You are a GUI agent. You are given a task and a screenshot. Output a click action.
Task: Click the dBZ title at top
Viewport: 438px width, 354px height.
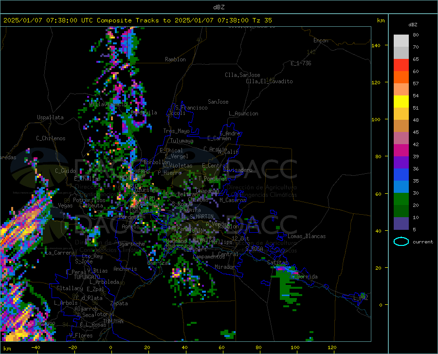pos(219,7)
